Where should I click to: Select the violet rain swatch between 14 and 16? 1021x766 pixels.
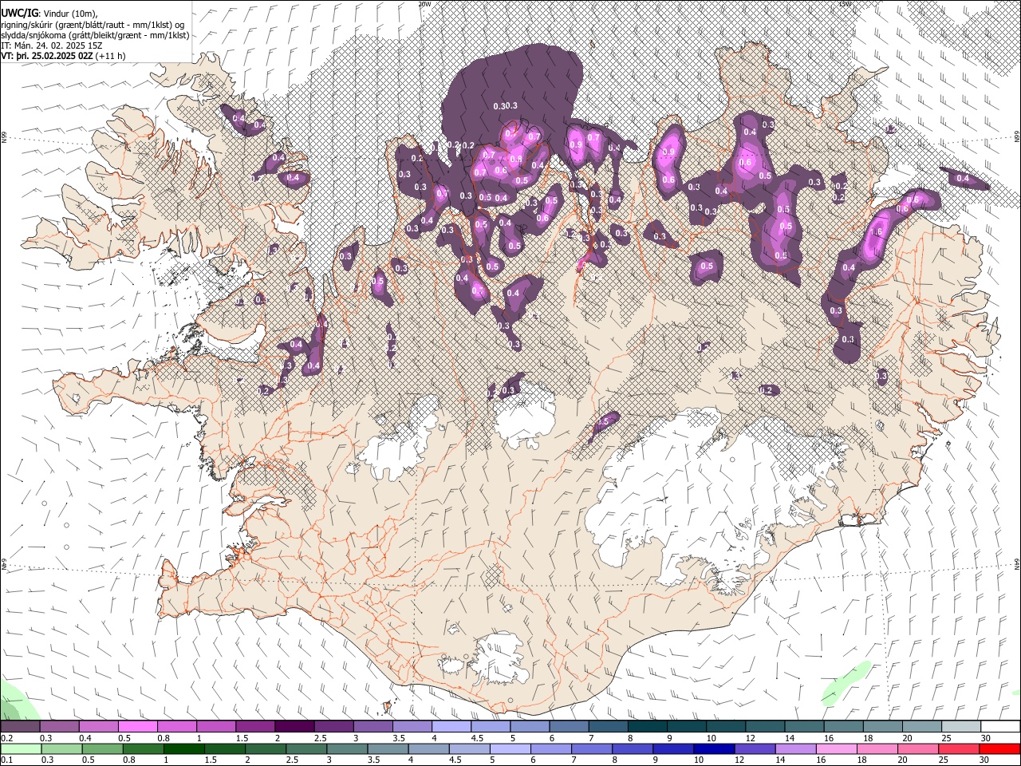[794, 748]
